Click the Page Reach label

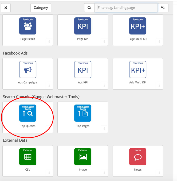[28, 39]
